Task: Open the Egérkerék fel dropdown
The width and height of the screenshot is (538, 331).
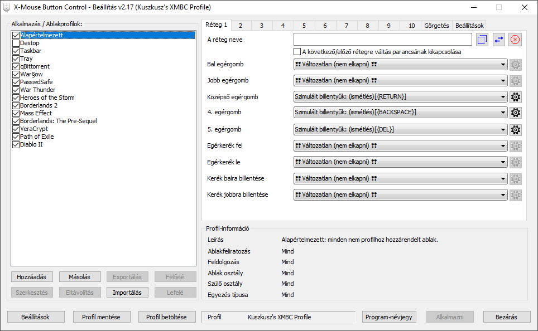Action: point(400,145)
